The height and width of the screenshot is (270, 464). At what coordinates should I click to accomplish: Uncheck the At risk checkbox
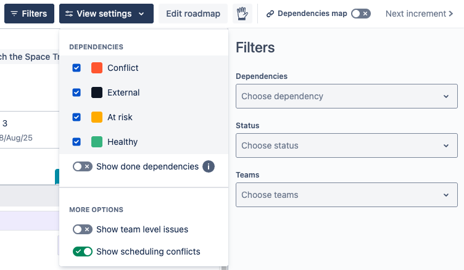(x=77, y=117)
